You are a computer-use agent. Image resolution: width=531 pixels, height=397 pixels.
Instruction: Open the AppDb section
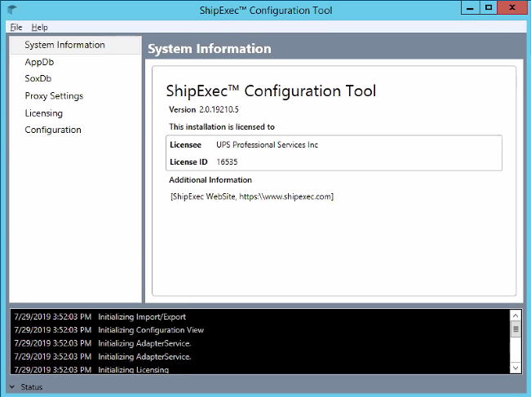click(39, 62)
